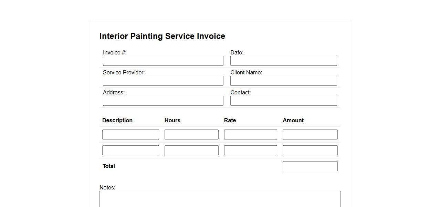Click second row Hours input

191,151
